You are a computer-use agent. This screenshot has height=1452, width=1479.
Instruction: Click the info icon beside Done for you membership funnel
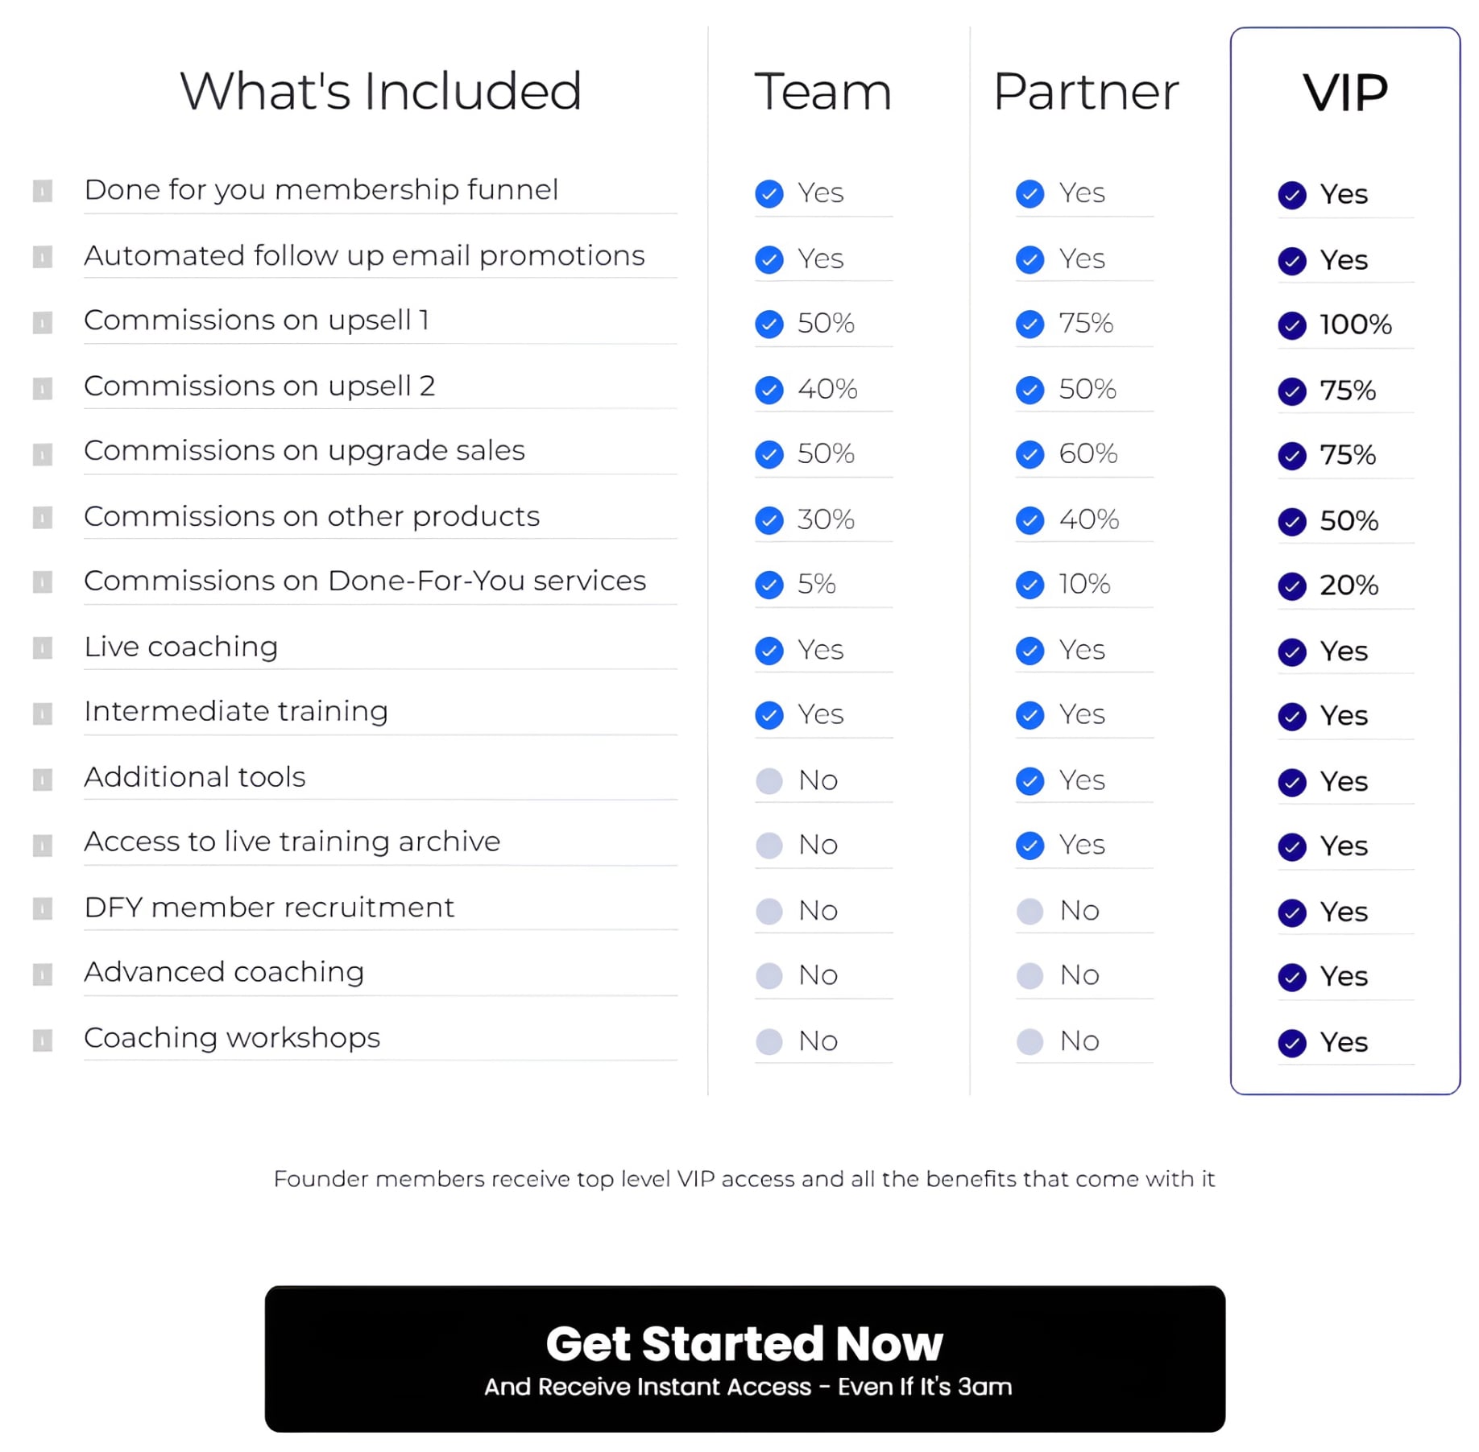41,192
